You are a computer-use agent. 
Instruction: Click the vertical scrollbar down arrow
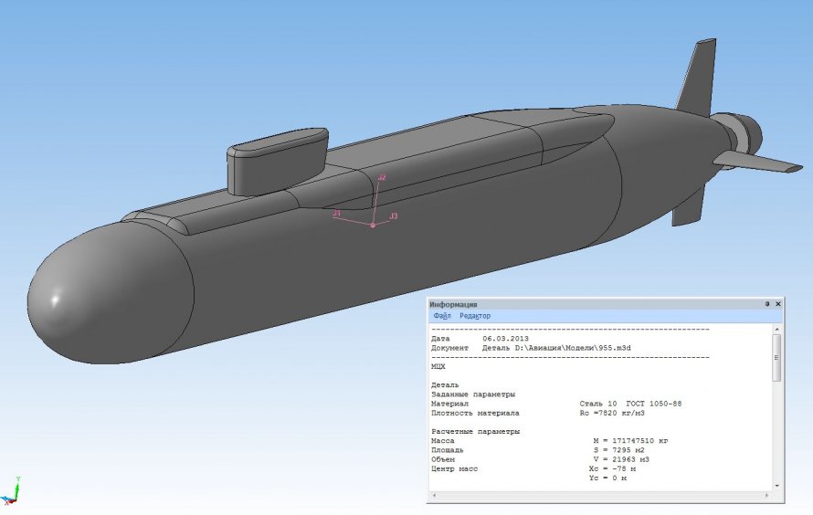point(776,486)
